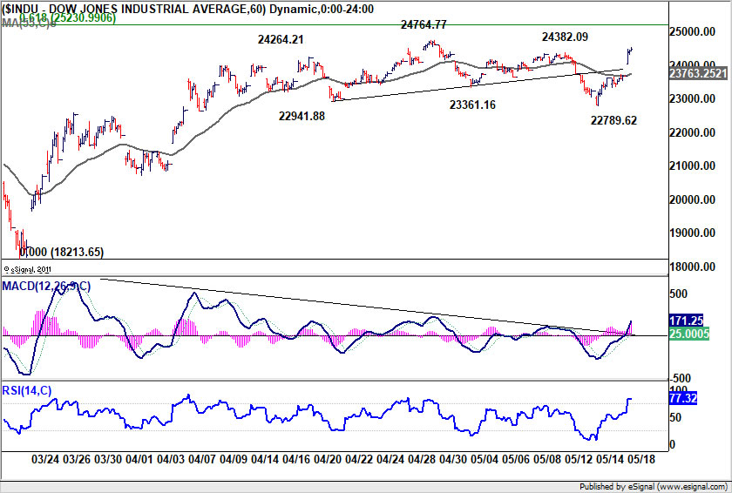Select the 0.618 (25230.9906) Fibonacci label
The width and height of the screenshot is (732, 493).
click(x=67, y=18)
